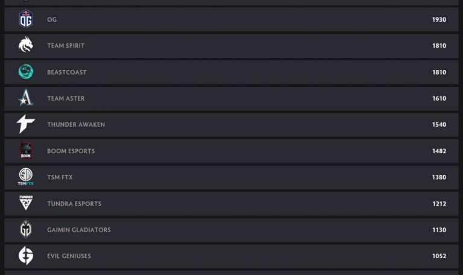Open the Evil Geniuses logo
463x275 pixels.
(x=26, y=256)
